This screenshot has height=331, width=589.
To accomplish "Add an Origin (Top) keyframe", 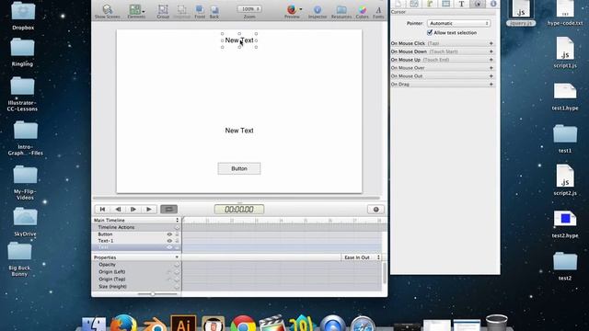I will pos(177,280).
